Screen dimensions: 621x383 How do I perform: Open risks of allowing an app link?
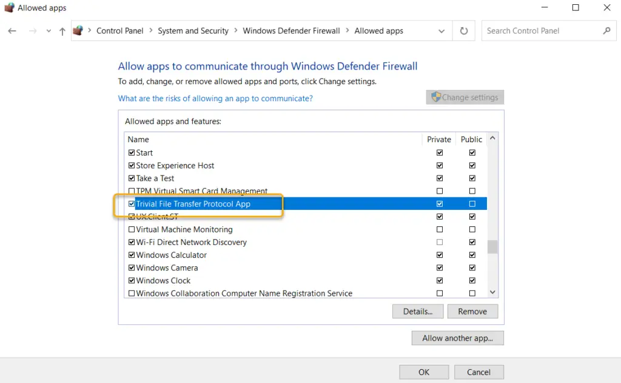pyautogui.click(x=215, y=99)
